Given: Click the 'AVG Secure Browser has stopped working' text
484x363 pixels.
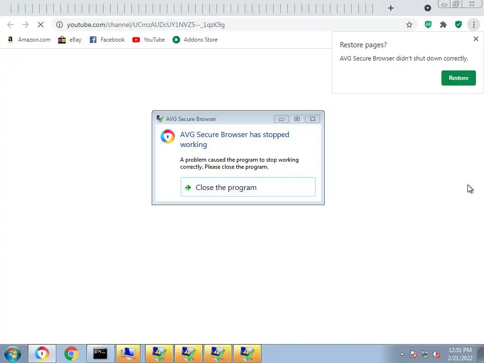Looking at the screenshot, I should point(234,139).
